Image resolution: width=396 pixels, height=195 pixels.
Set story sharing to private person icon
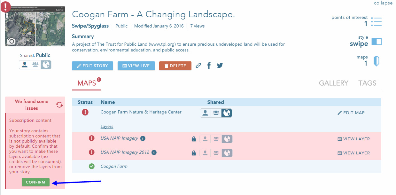point(24,65)
